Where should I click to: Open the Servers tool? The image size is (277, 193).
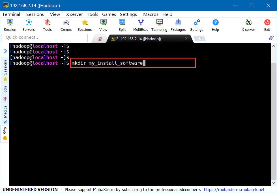(29, 25)
